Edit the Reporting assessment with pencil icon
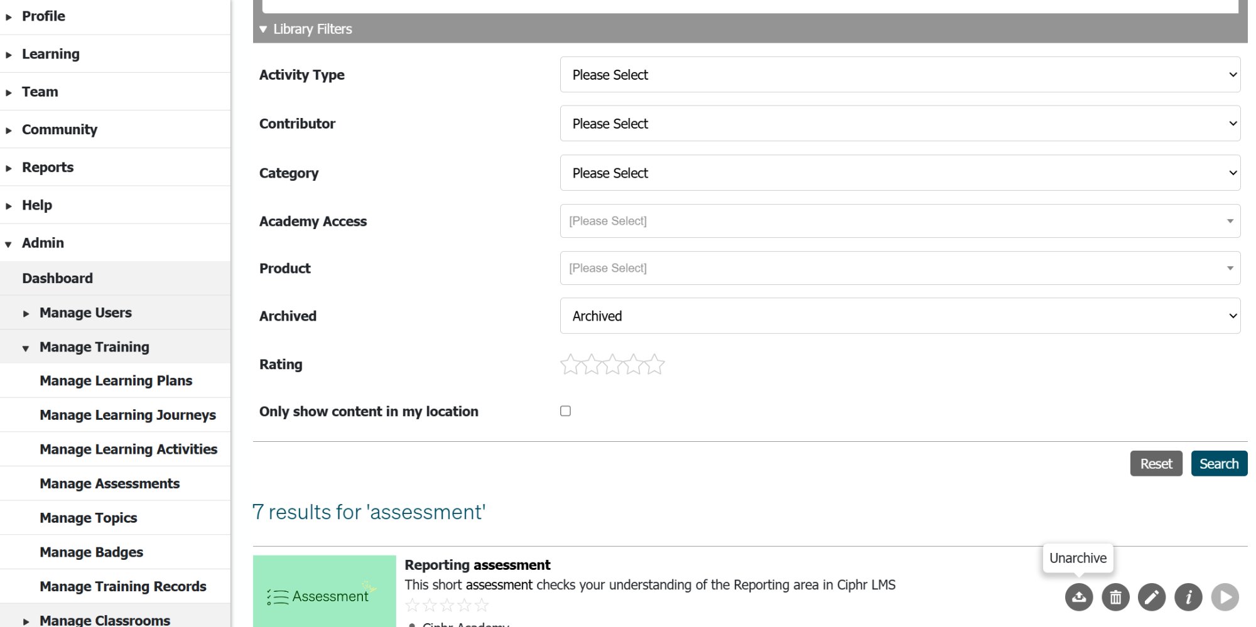 coord(1152,597)
